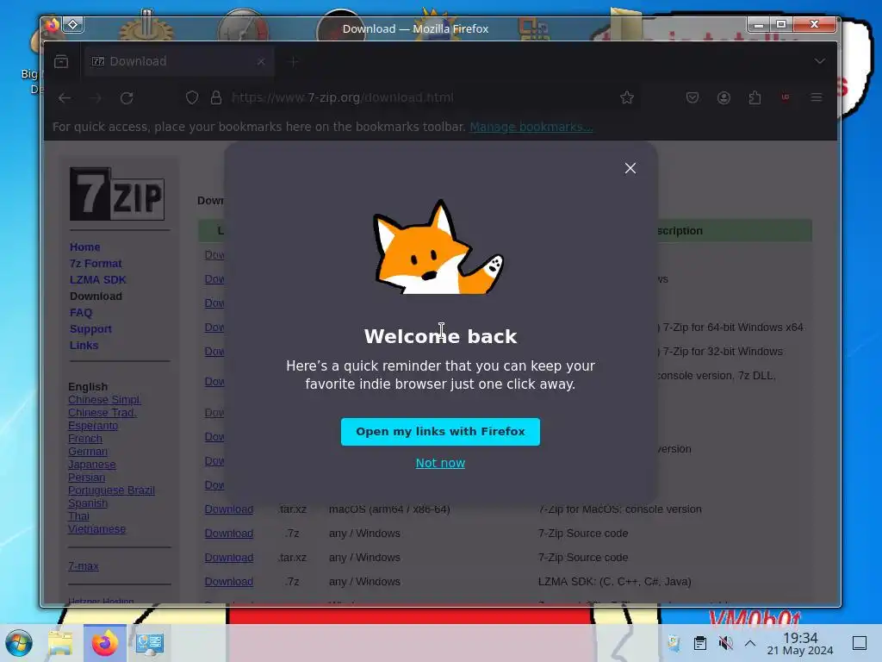Open the Firefox hamburger menu

817,98
